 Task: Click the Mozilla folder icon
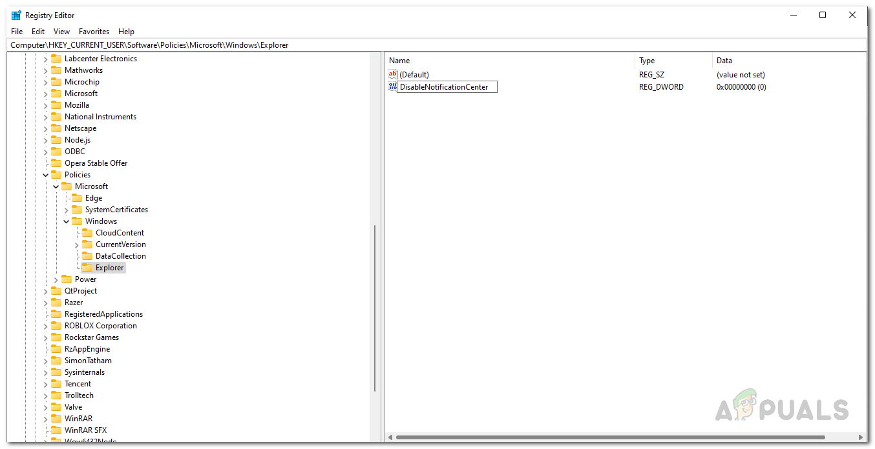[56, 105]
